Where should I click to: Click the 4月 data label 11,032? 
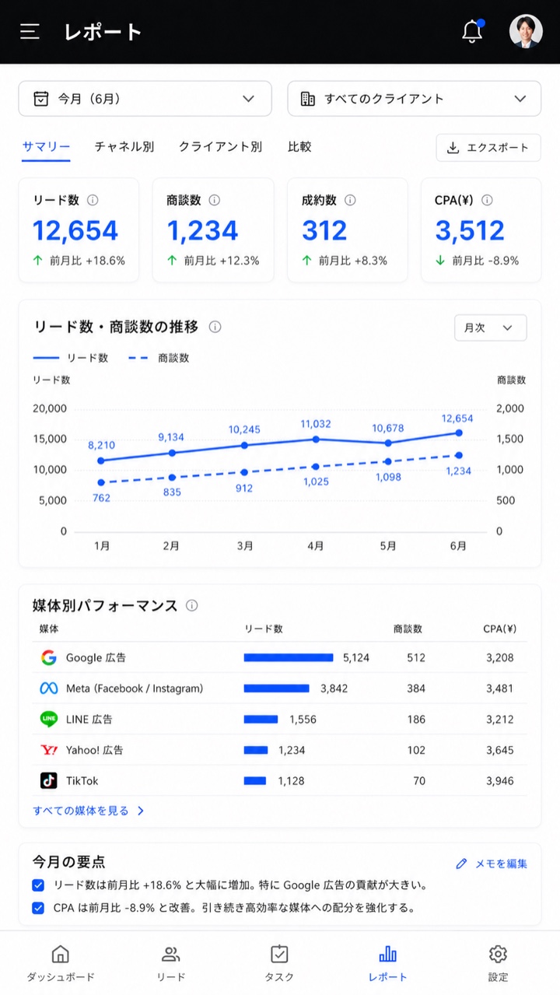pos(316,424)
